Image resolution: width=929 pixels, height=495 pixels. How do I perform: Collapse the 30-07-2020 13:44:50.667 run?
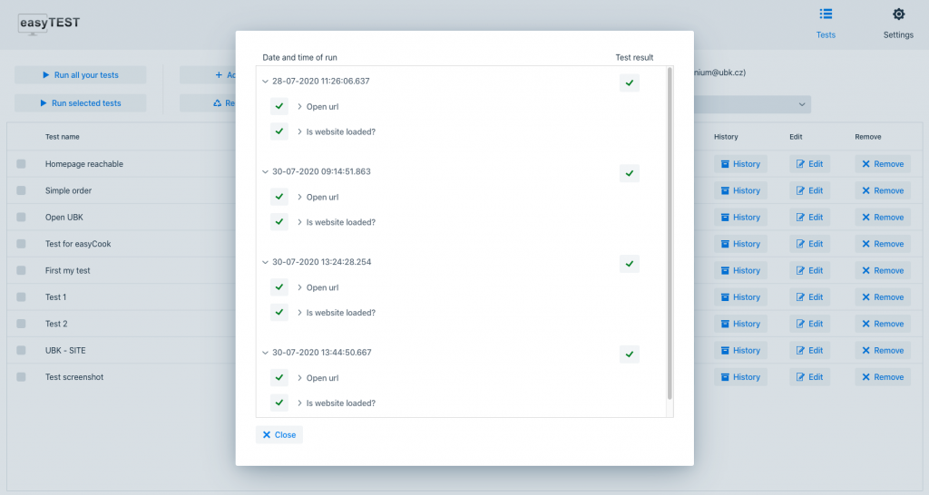point(266,353)
